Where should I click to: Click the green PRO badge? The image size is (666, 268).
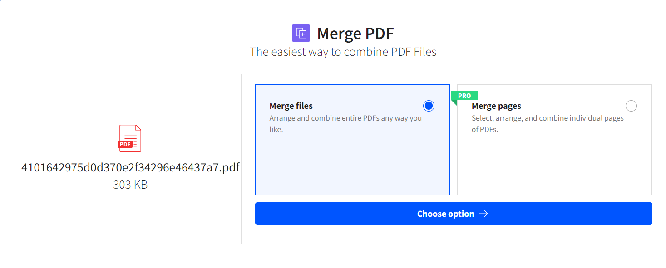coord(464,96)
